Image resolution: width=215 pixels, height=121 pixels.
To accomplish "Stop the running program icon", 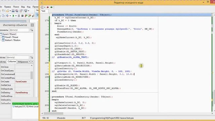I will [23, 16].
